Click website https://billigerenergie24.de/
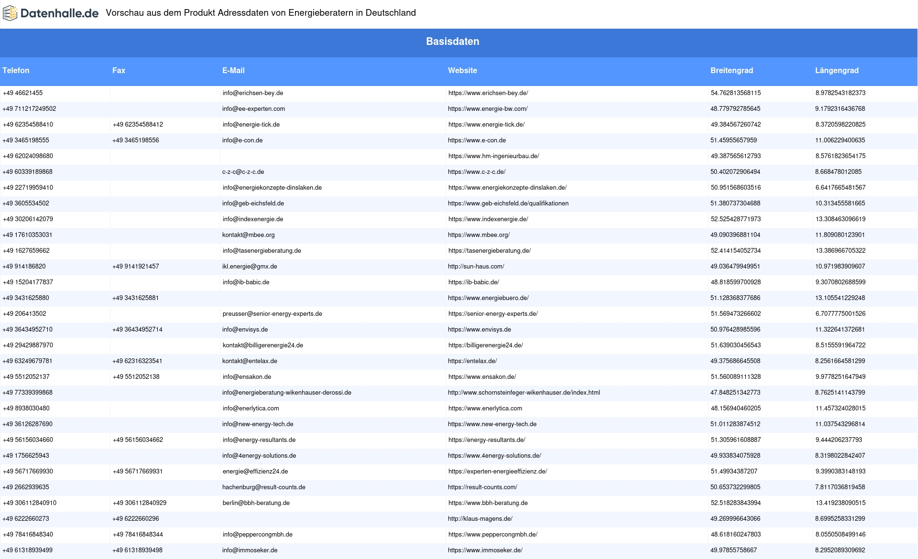 [x=486, y=345]
